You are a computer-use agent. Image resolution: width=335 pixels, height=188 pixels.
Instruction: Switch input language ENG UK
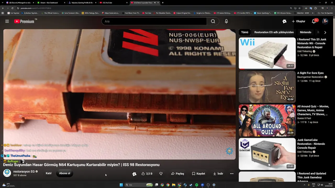click(314, 185)
